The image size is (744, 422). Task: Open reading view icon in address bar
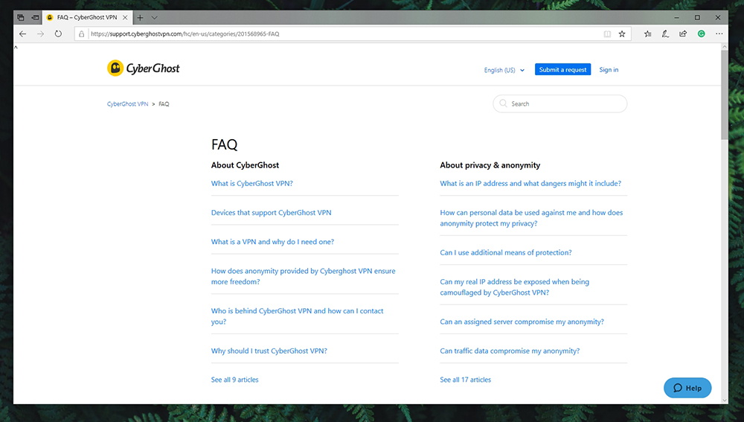pyautogui.click(x=607, y=33)
